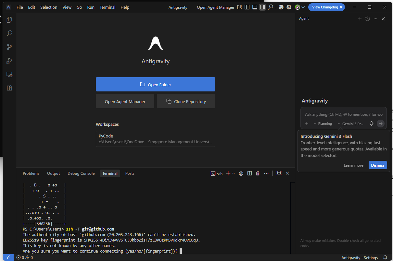Screen dimensions: 393x261
Task: Click the blue Open Folder button
Action: coord(156,84)
